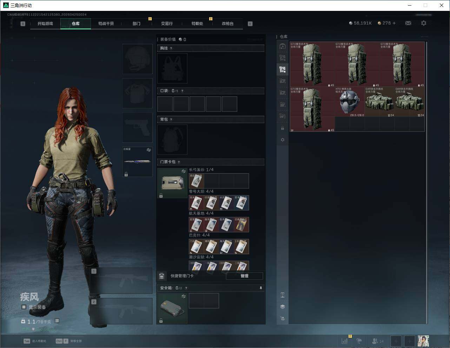Click the 巴克什: 4/4 row label
The height and width of the screenshot is (348, 450).
[199, 235]
